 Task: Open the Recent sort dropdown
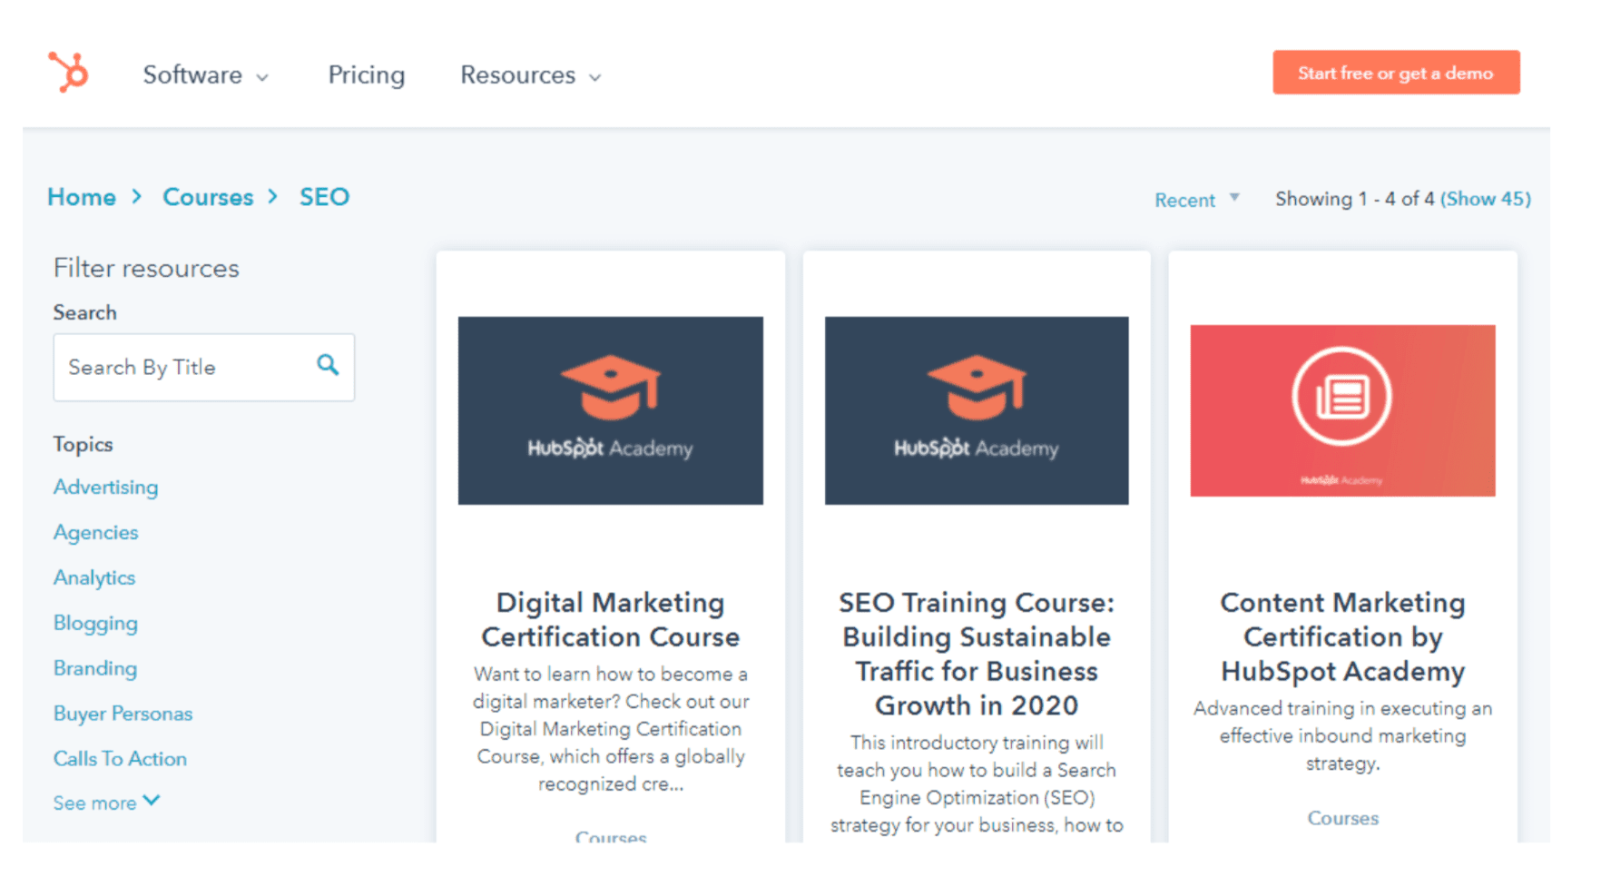coord(1196,200)
